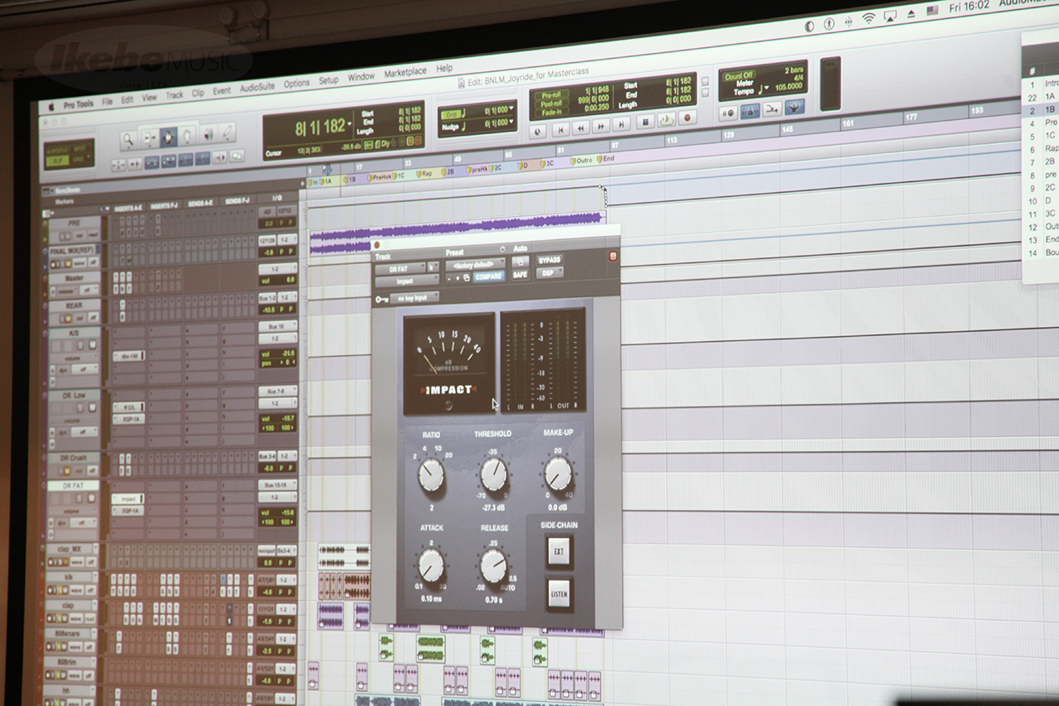The width and height of the screenshot is (1059, 706).
Task: Open the AudioSuite menu
Action: 257,88
